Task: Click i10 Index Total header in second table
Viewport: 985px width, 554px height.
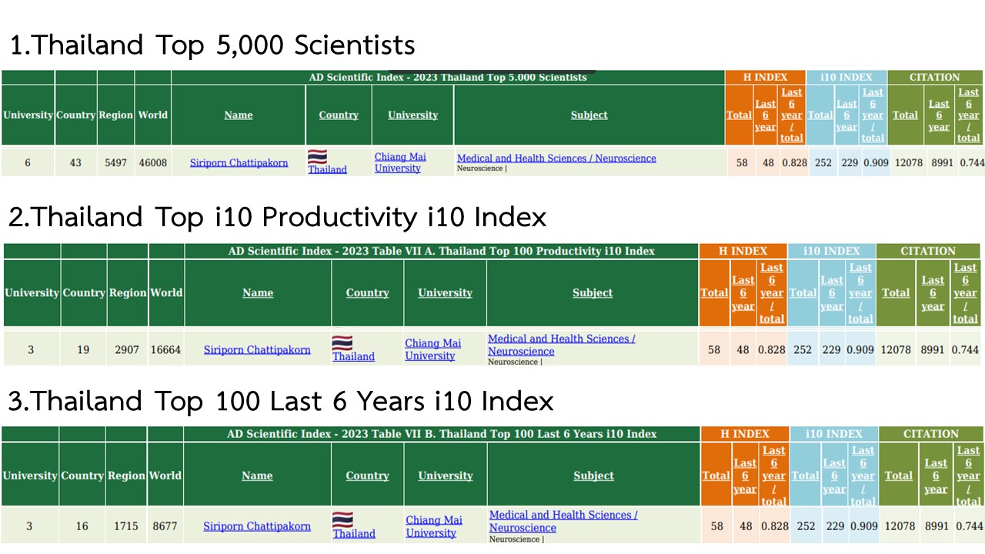Action: (x=803, y=292)
